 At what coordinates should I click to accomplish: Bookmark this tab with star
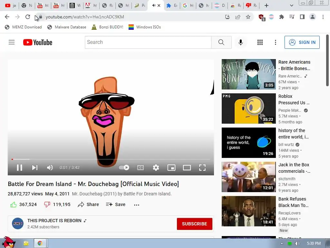248,17
